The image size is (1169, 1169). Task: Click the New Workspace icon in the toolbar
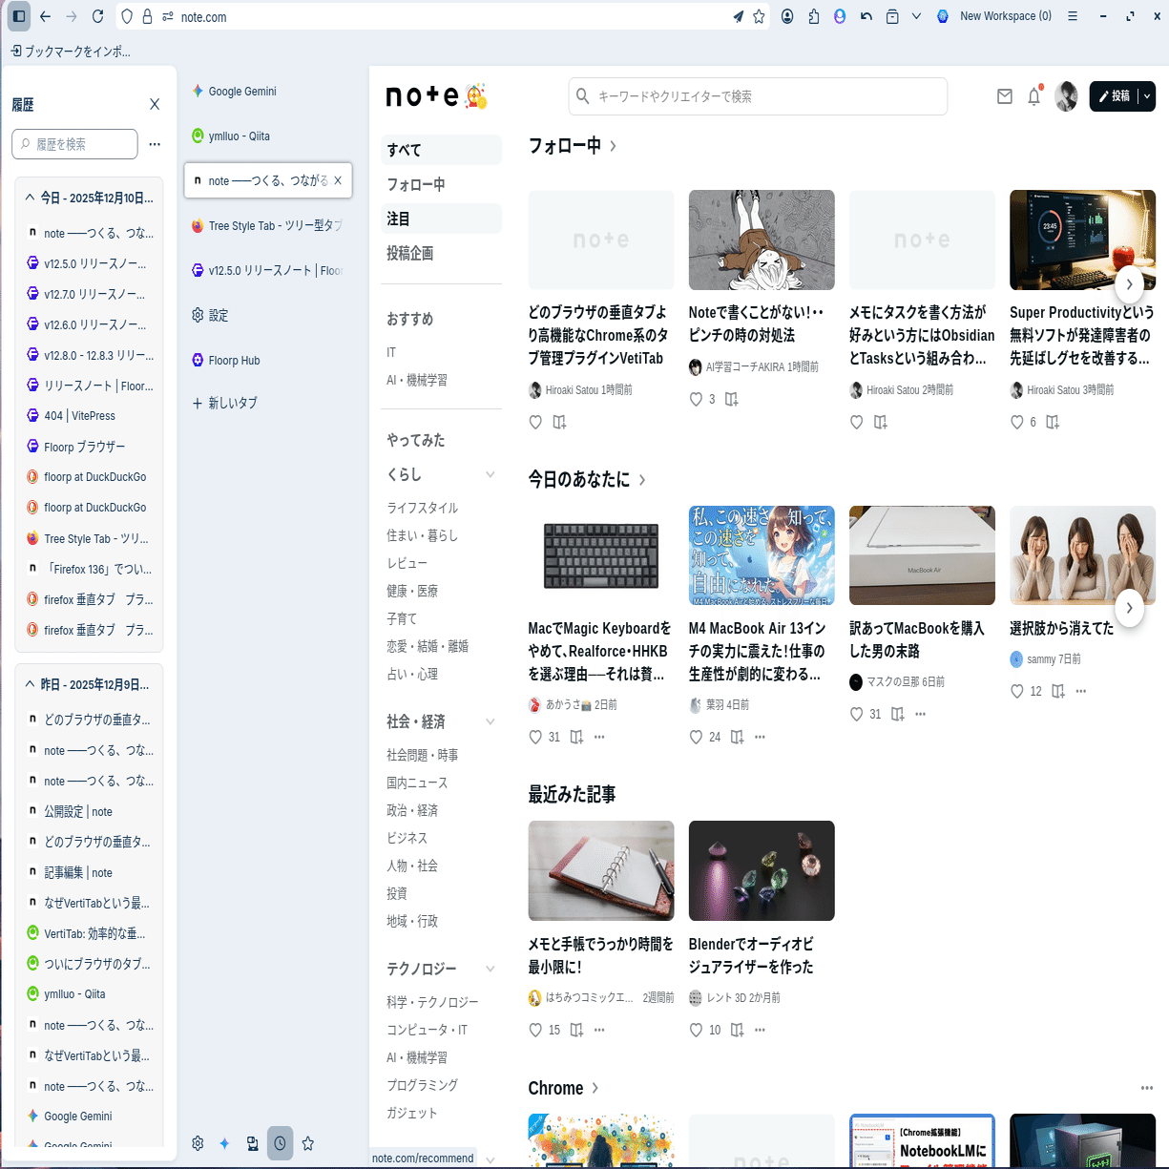point(942,16)
